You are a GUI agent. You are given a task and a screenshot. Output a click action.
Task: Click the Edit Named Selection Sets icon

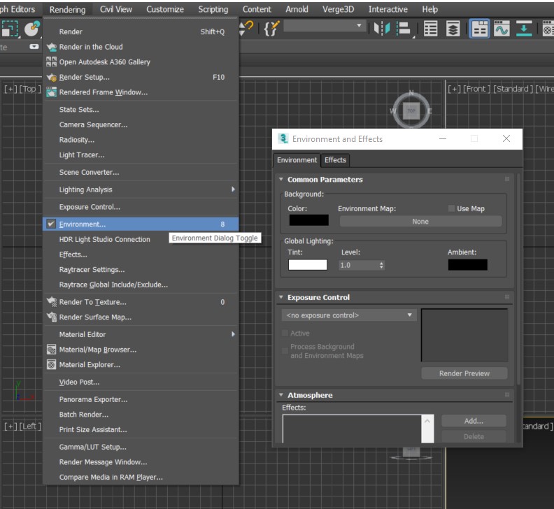click(x=271, y=28)
